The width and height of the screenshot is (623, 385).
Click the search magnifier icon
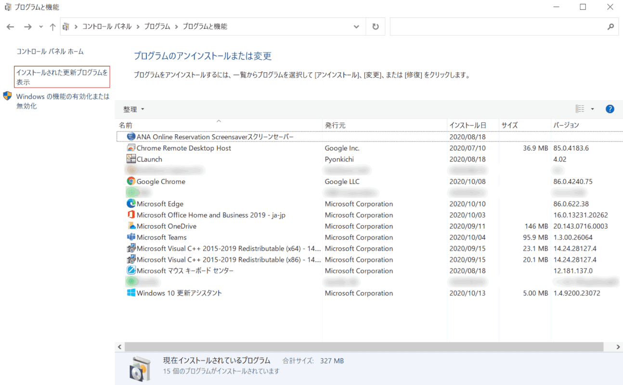point(610,27)
